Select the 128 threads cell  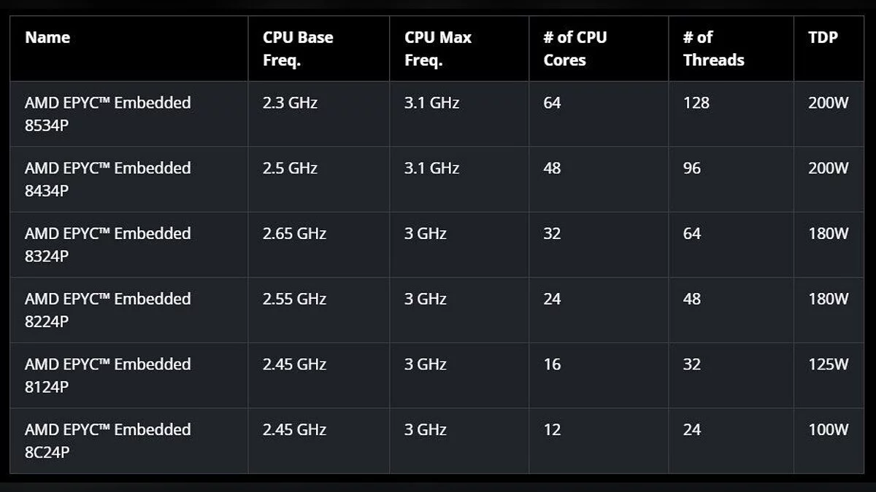pyautogui.click(x=696, y=103)
